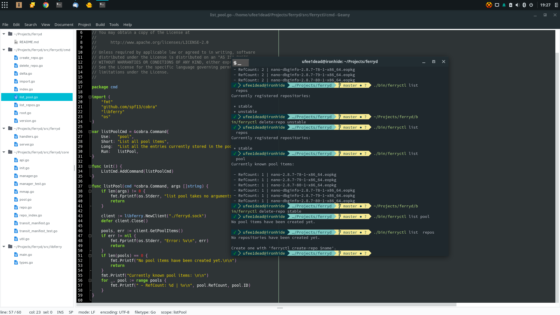This screenshot has width=560, height=315.
Task: Click the main.go file icon
Action: coord(16,255)
